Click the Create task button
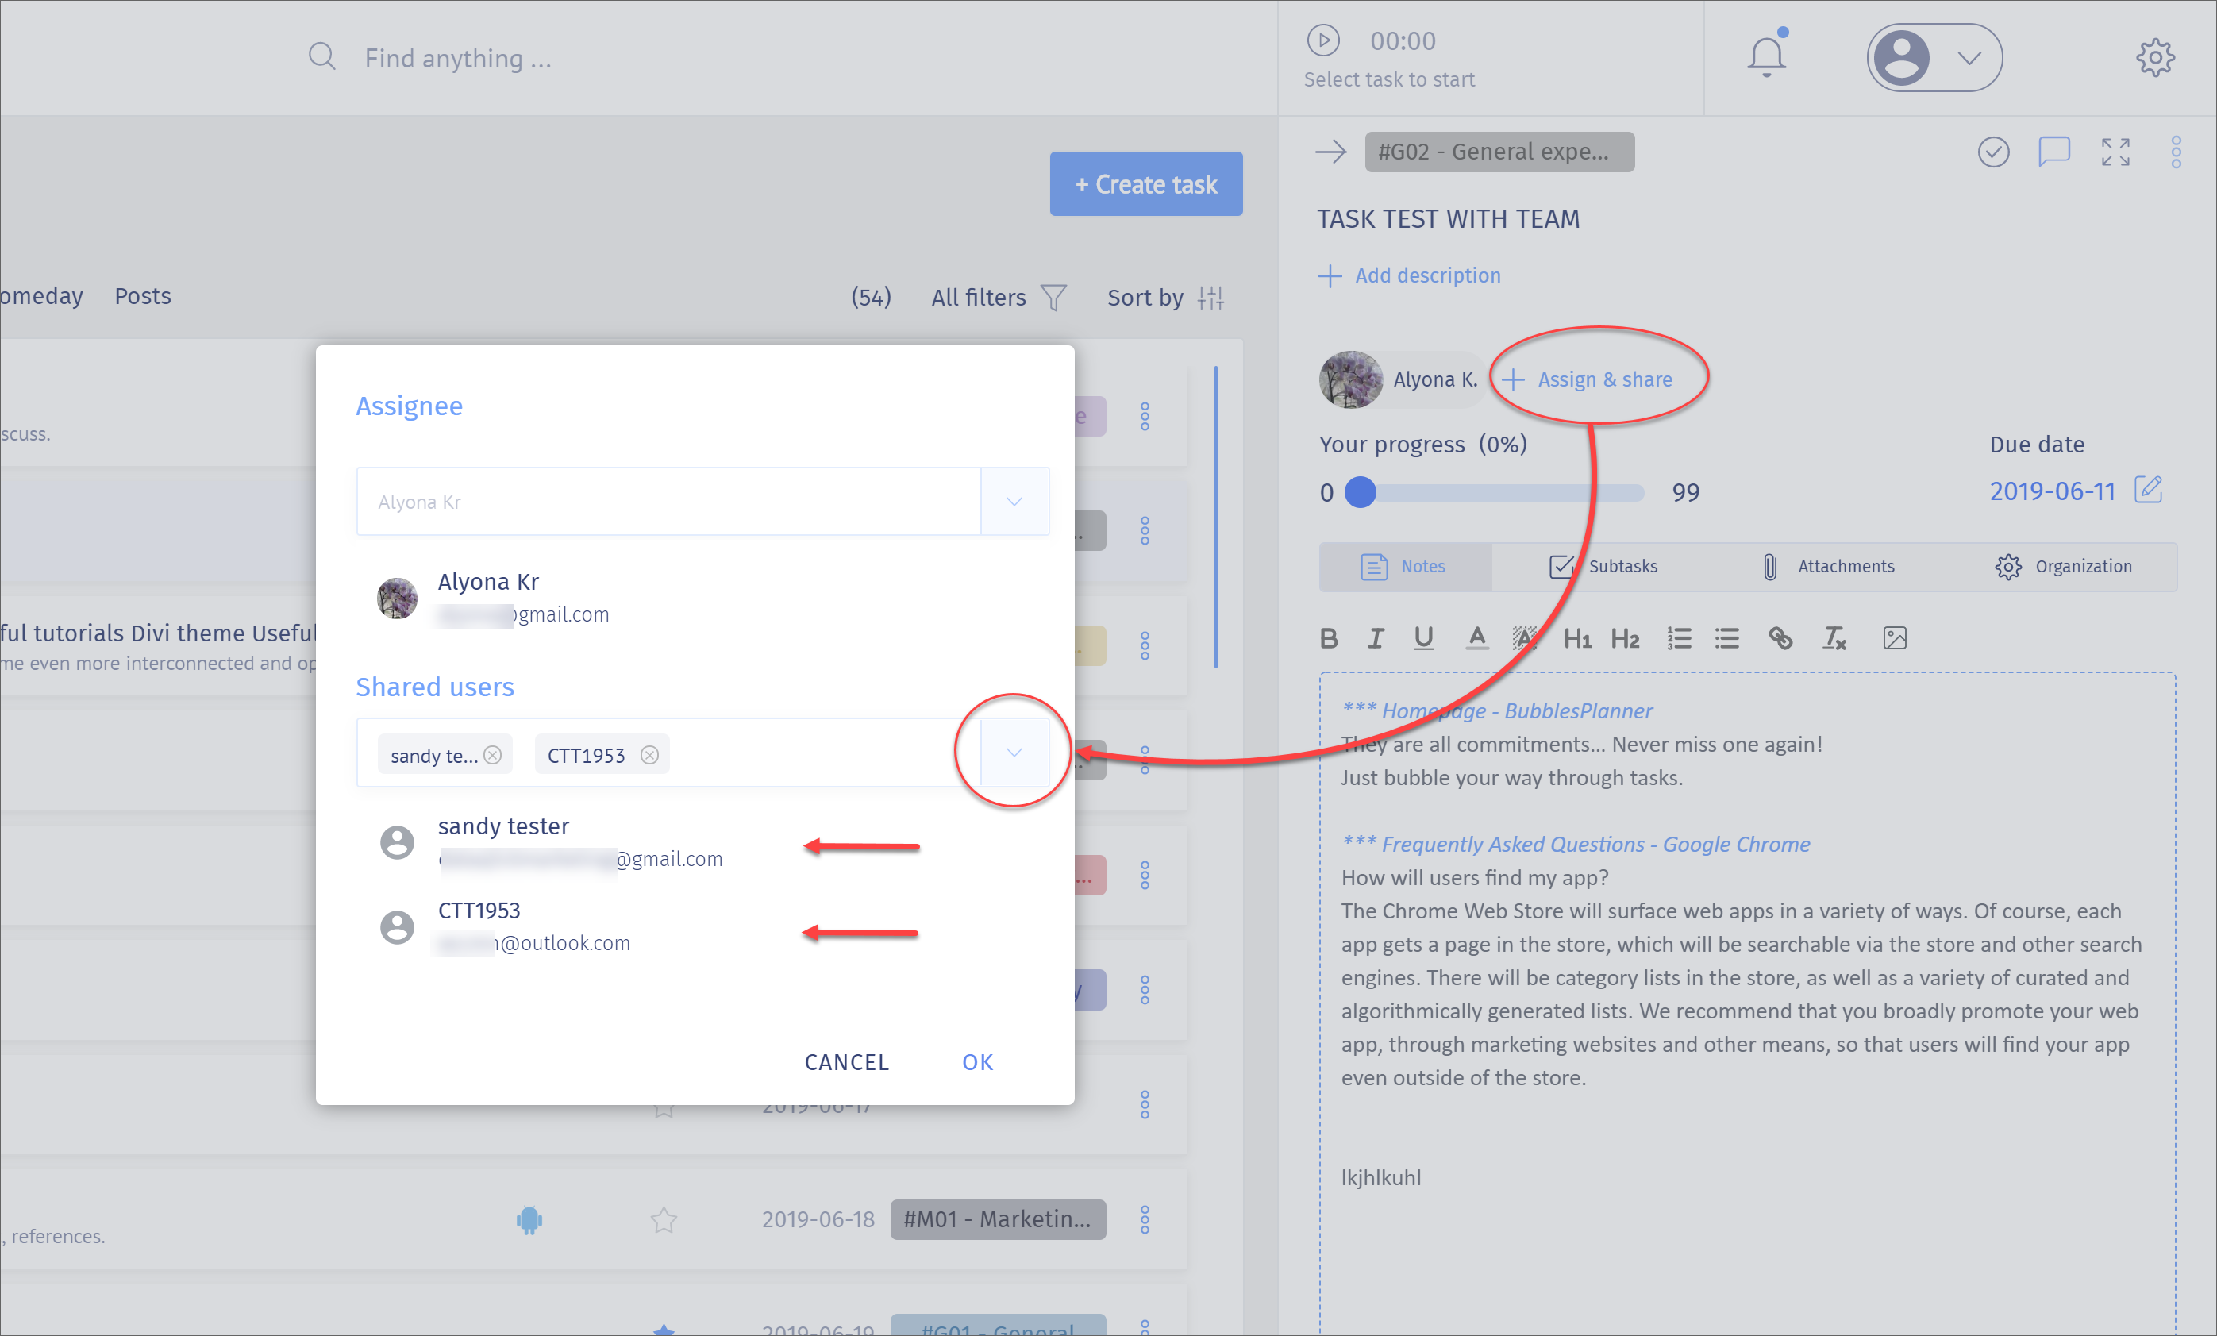2217x1336 pixels. (x=1146, y=183)
